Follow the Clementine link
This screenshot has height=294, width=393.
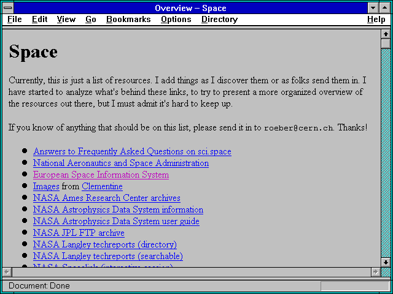coord(102,186)
